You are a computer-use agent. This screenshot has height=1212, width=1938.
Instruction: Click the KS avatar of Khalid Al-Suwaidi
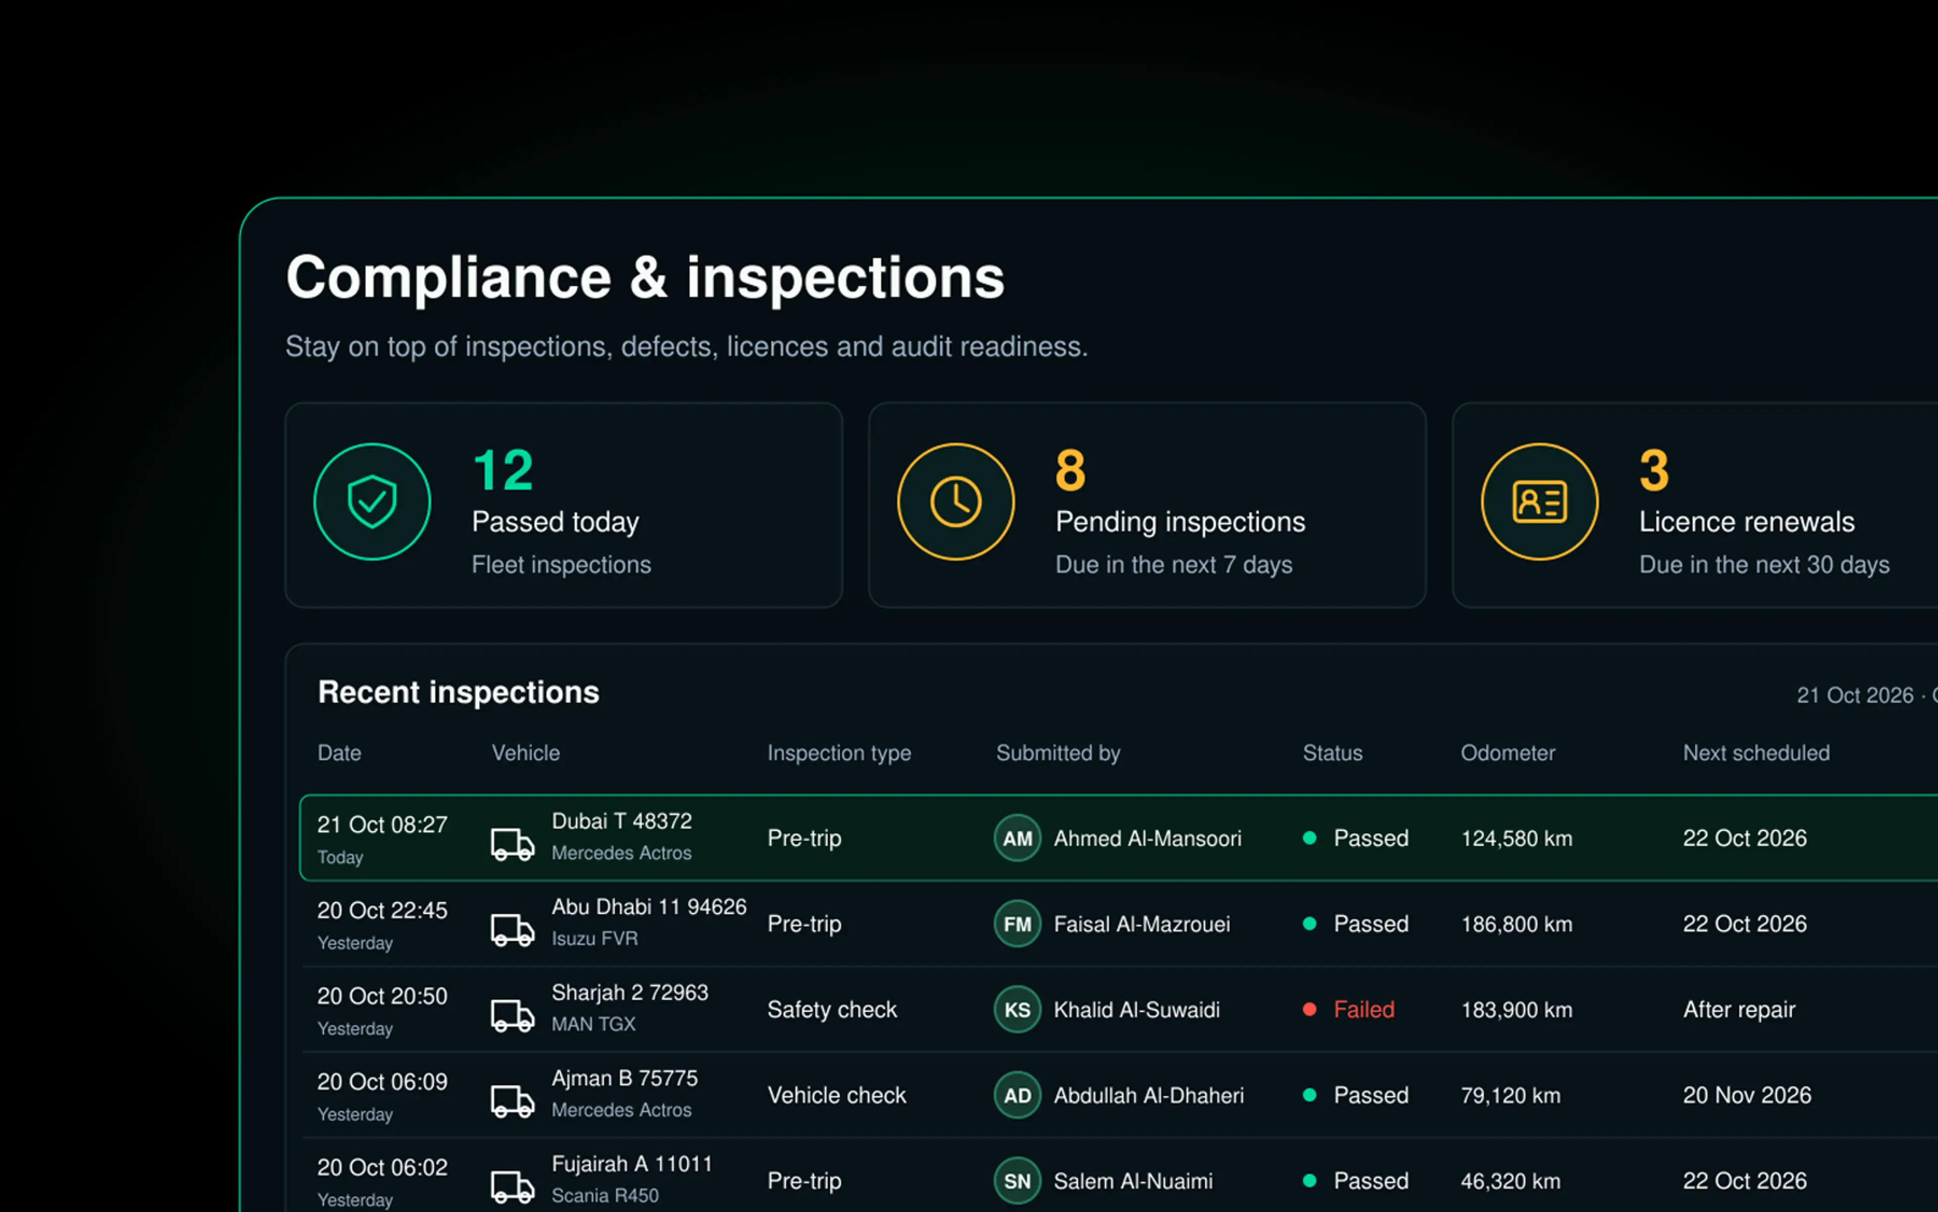pos(1017,1010)
